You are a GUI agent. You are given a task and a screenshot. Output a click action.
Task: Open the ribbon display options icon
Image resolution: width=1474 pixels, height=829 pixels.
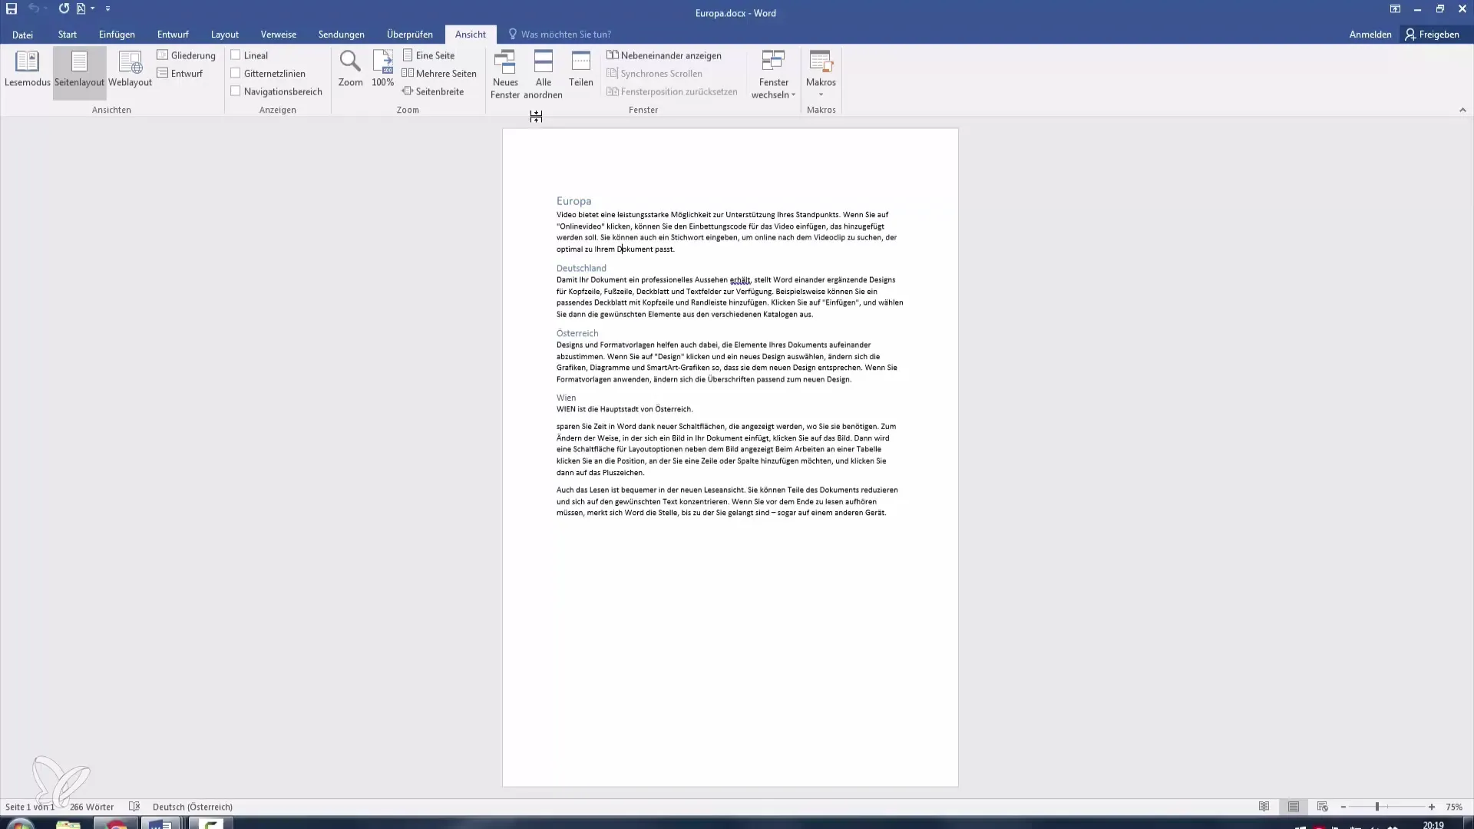click(1395, 9)
